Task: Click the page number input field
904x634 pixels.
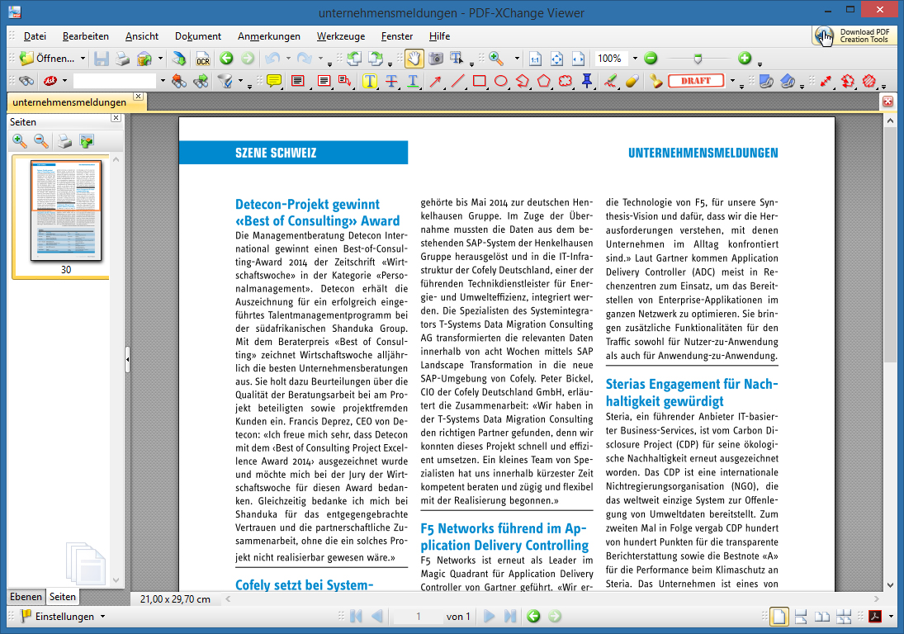Action: (419, 616)
